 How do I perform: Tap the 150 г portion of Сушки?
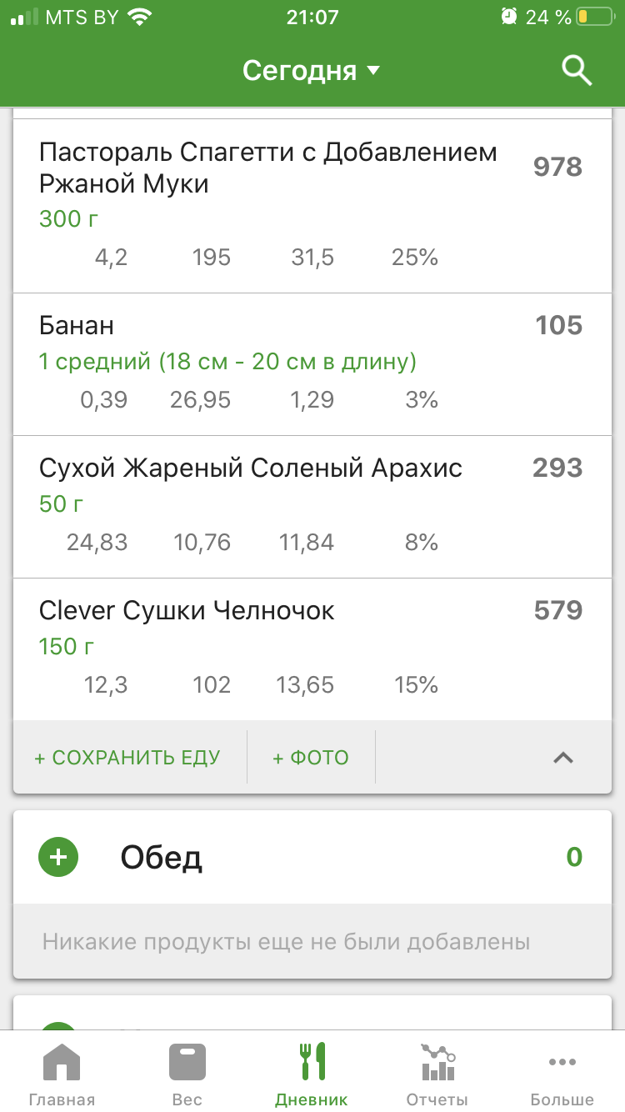pos(67,647)
